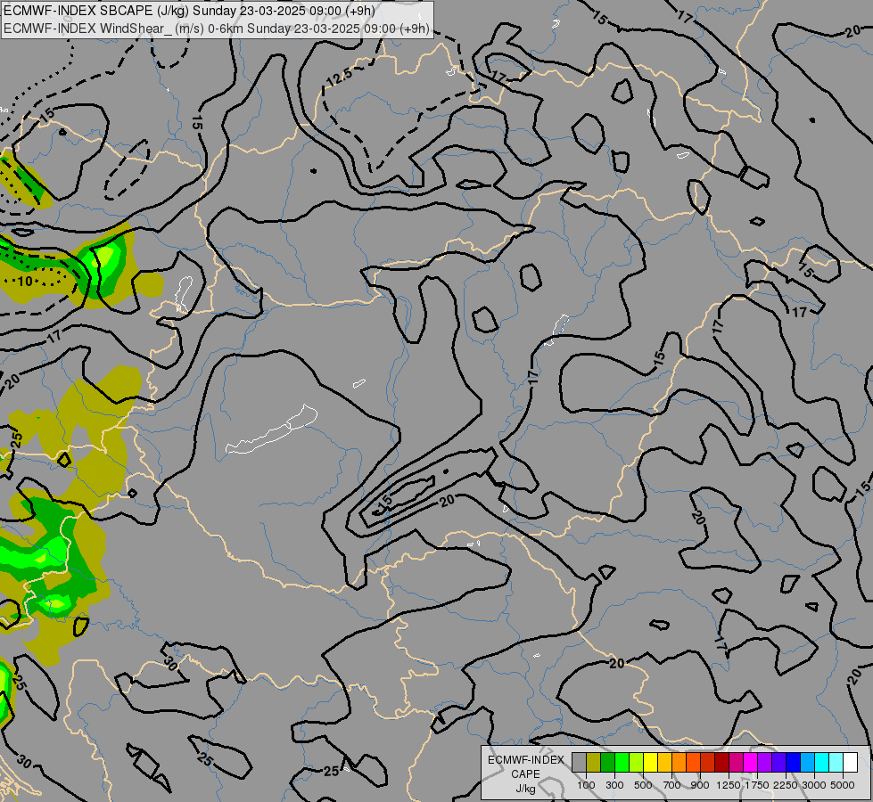Viewport: 873px width, 802px height.
Task: Click the olive swatch in the CAPE legend
Action: point(593,762)
